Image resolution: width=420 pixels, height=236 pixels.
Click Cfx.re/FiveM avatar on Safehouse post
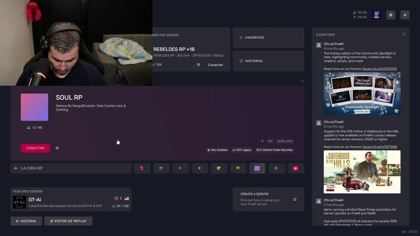click(x=319, y=123)
